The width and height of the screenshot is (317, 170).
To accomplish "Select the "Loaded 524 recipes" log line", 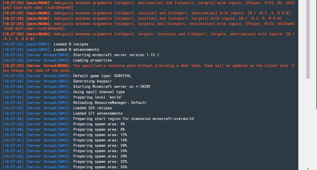I will point(57,108).
